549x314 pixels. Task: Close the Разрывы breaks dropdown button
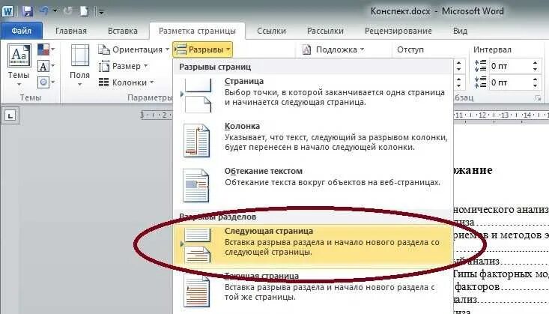tap(202, 49)
